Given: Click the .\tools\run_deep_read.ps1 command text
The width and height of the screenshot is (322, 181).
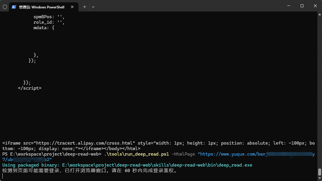Looking at the screenshot, I should [x=136, y=154].
